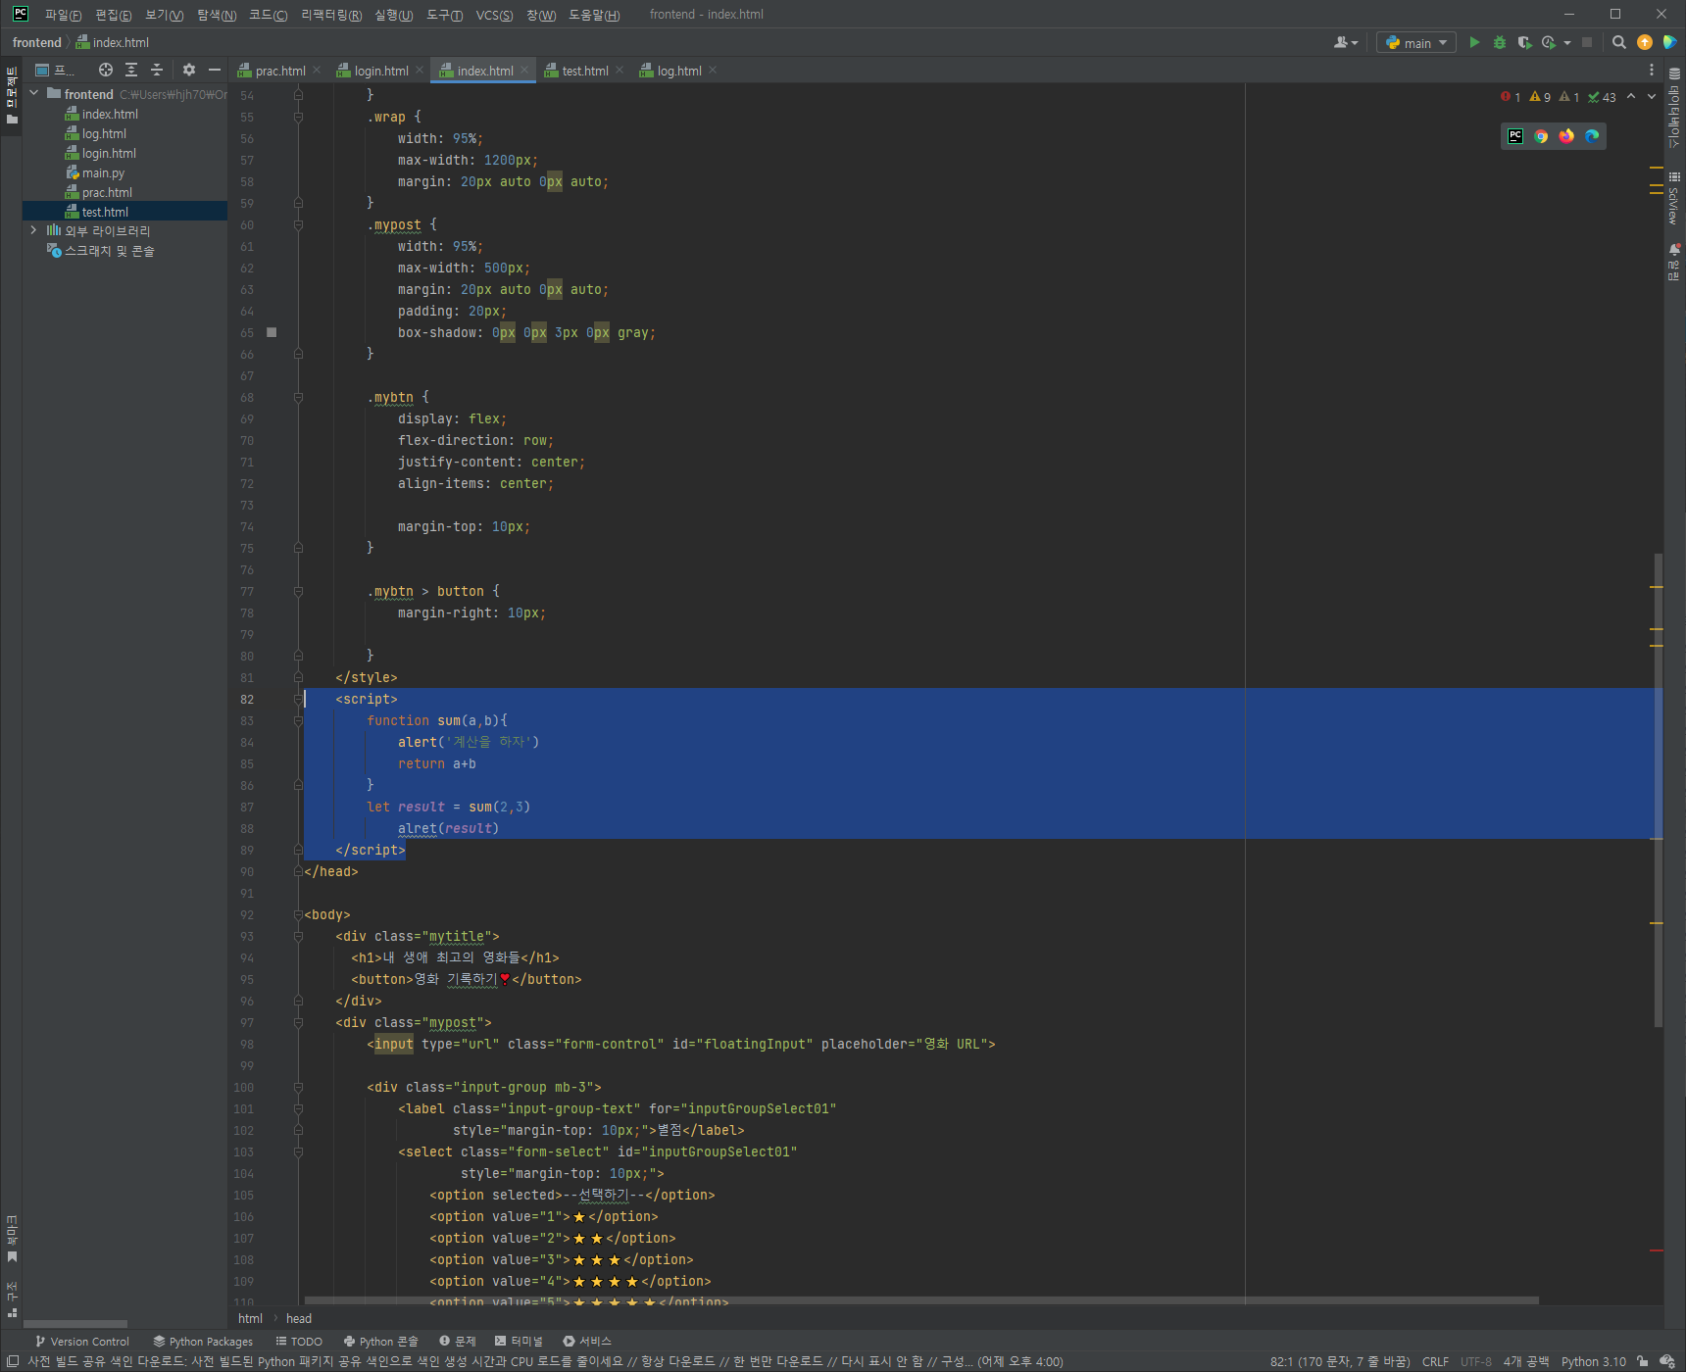Open the 파일(F) menu
Image resolution: width=1686 pixels, height=1372 pixels.
pos(63,15)
